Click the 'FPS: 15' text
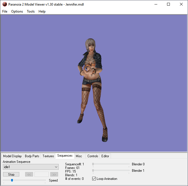This screenshot has height=186, width=188. 70,171
